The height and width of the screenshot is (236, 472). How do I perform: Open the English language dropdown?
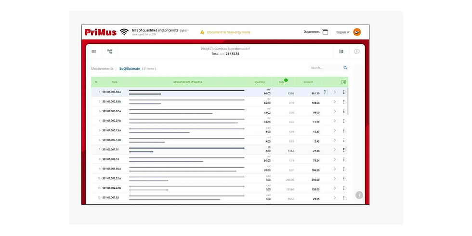(342, 32)
